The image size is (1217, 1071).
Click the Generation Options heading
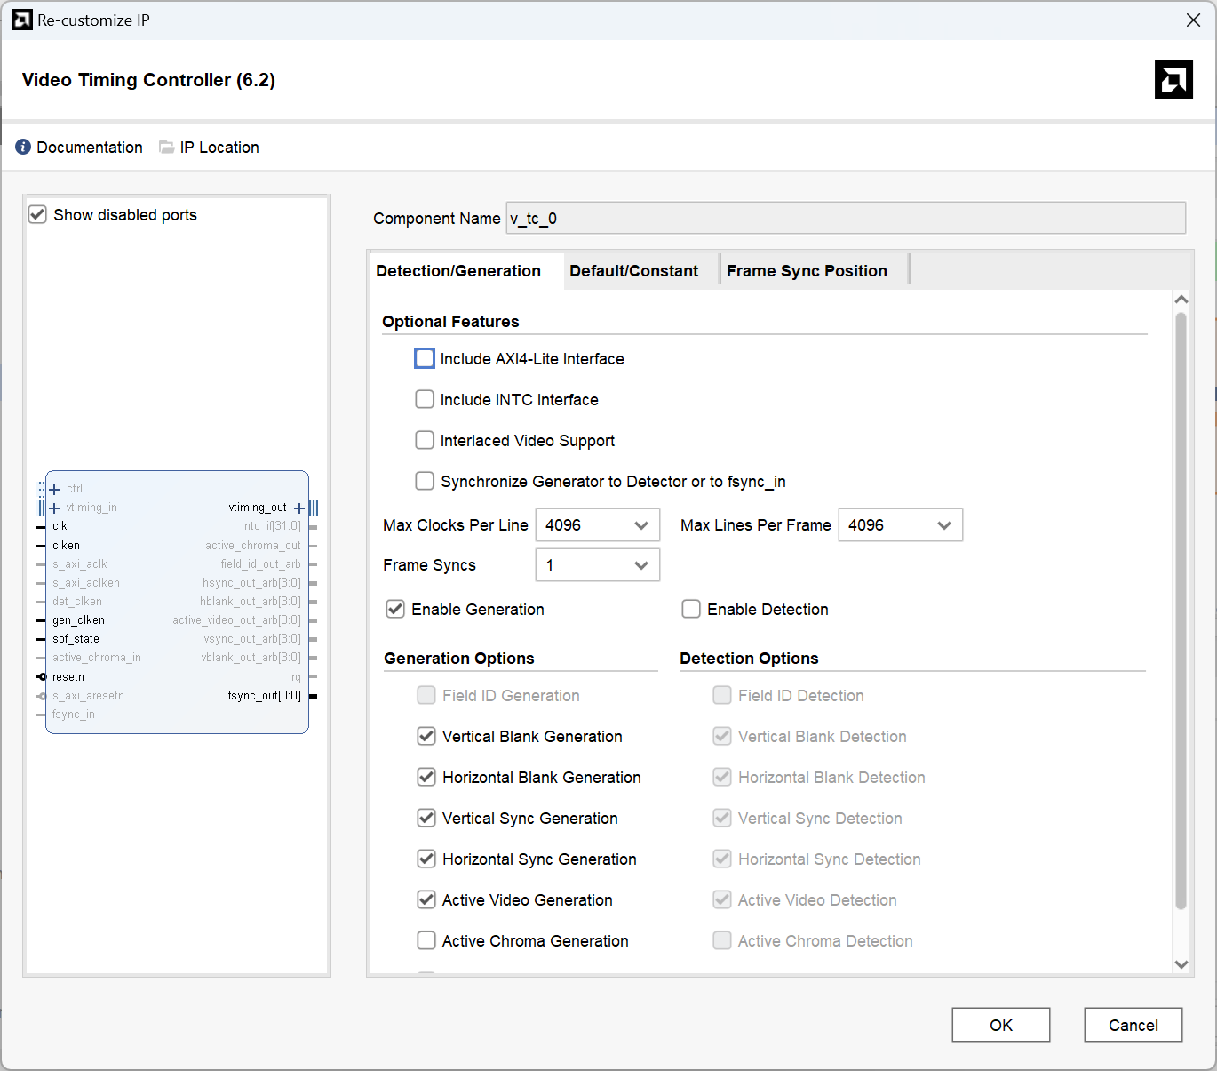click(x=459, y=658)
